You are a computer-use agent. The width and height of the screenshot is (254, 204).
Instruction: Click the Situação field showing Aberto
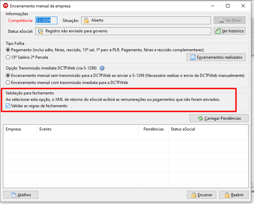(146, 21)
